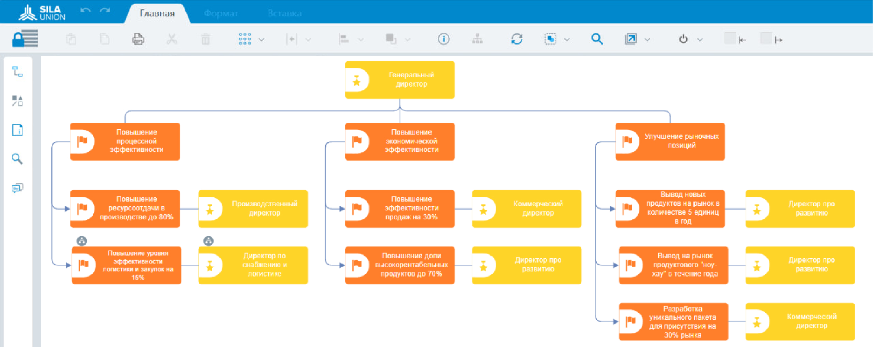The image size is (873, 347).
Task: Click the lock with list icon
Action: point(25,39)
